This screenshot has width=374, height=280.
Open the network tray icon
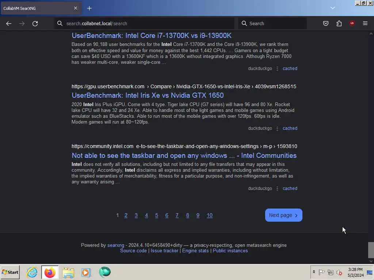(x=330, y=272)
